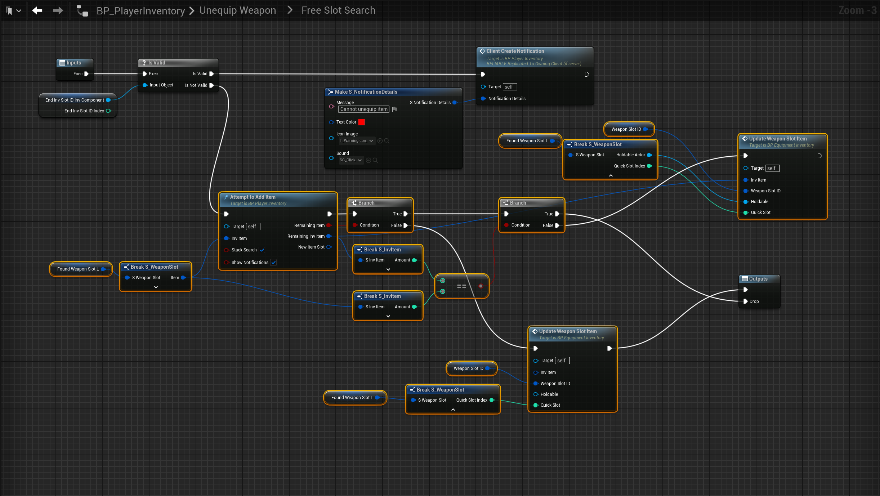Collapse the Break S_WeaponSlot Holdable Actor node
This screenshot has width=880, height=496.
[x=611, y=175]
